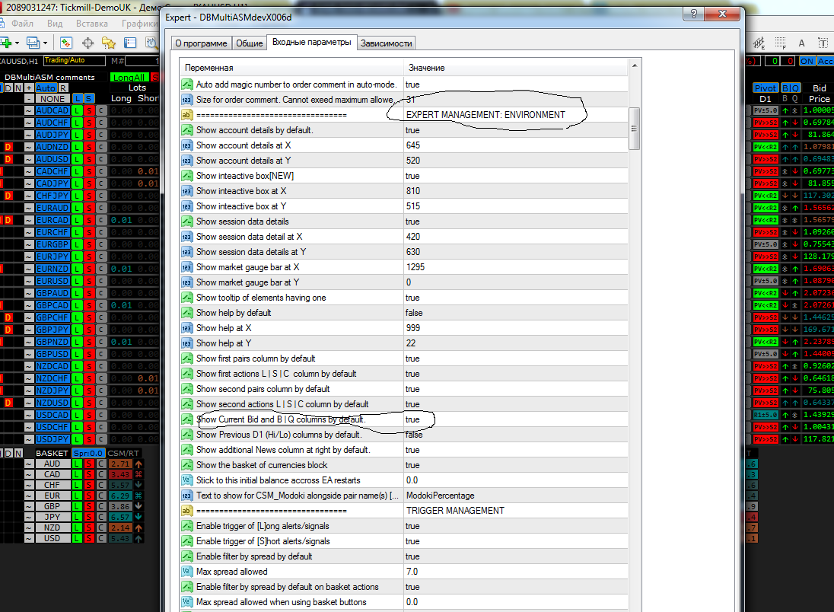
Task: Click the 'ab' icon of TRIGGER MANAGEMENT row
Action: click(186, 511)
